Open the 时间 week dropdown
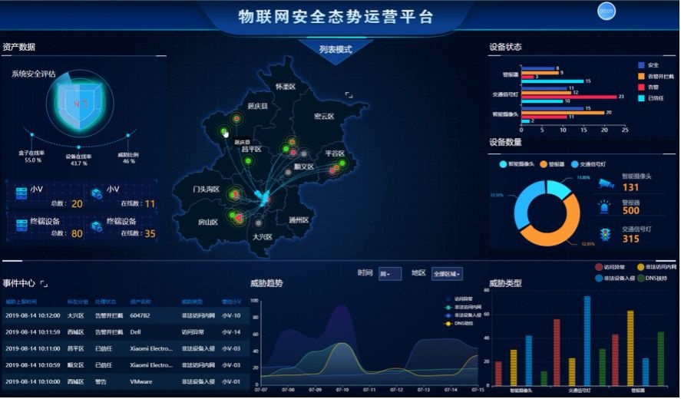 coord(389,273)
